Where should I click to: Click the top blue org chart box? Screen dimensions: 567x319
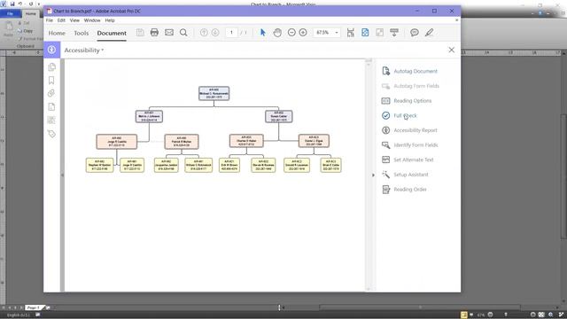[x=214, y=93]
